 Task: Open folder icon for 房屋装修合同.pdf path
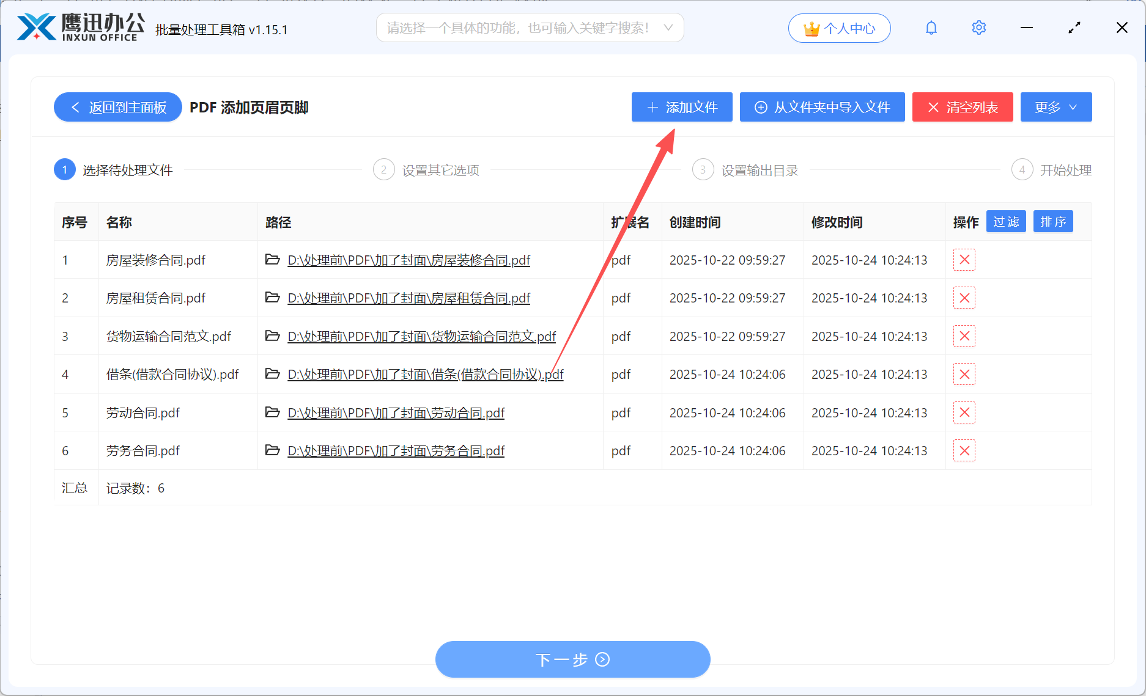272,260
